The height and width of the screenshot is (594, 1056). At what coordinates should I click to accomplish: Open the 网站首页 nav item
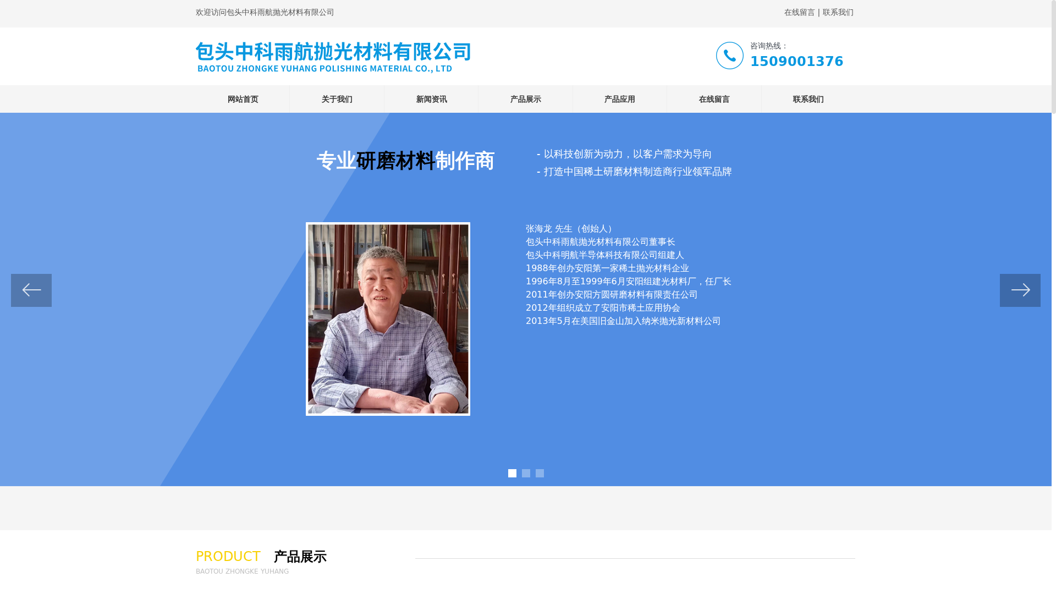[x=243, y=99]
